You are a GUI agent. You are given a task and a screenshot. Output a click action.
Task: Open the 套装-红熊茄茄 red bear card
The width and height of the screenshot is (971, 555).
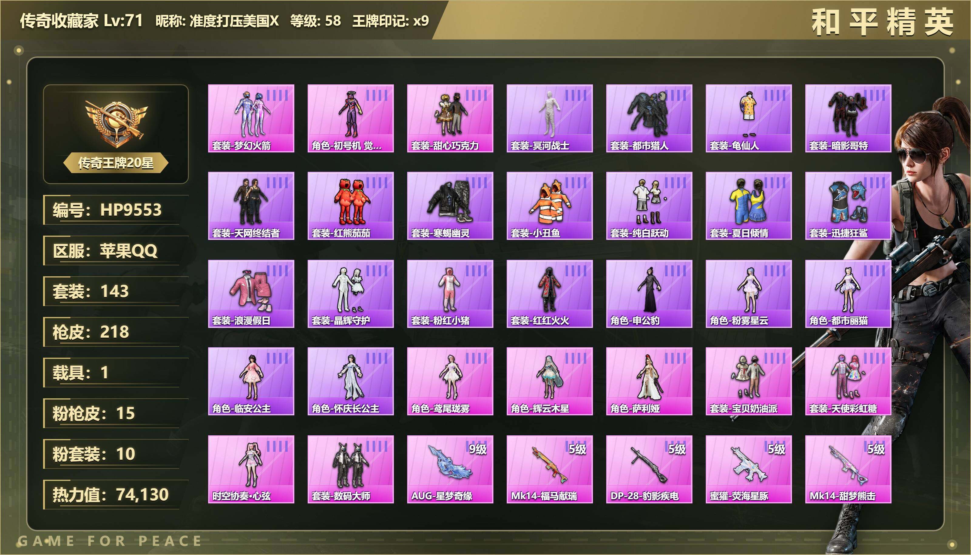pyautogui.click(x=350, y=206)
